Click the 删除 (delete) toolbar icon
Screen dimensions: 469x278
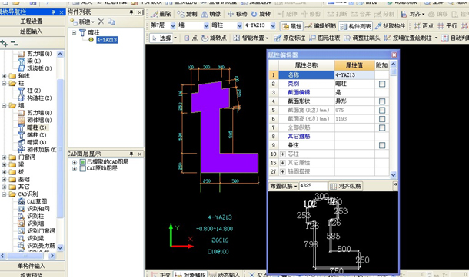coord(161,14)
